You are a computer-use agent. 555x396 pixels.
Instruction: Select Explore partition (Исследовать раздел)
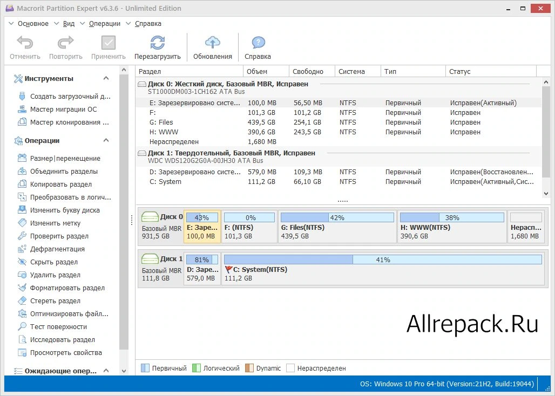[x=56, y=340]
